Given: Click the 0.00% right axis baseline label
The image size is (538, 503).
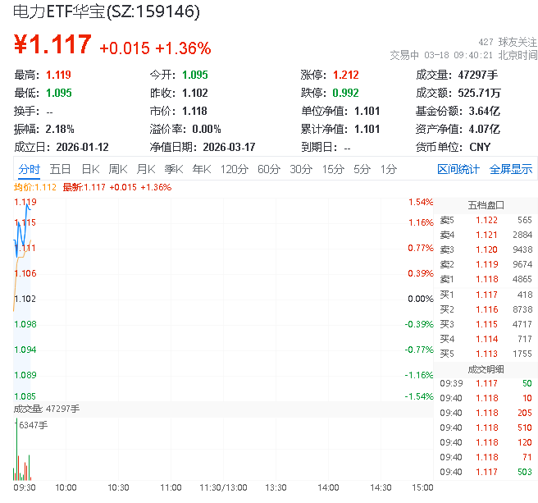Looking at the screenshot, I should pyautogui.click(x=421, y=299).
